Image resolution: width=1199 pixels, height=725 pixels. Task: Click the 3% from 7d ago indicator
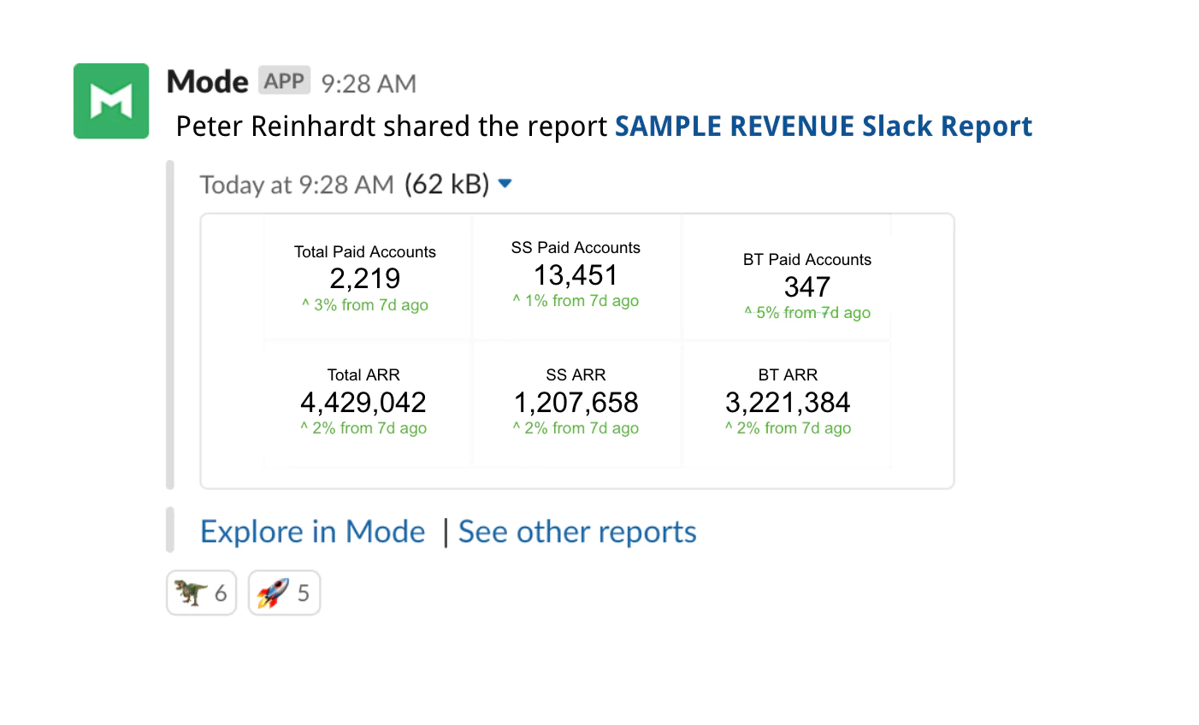click(x=365, y=305)
